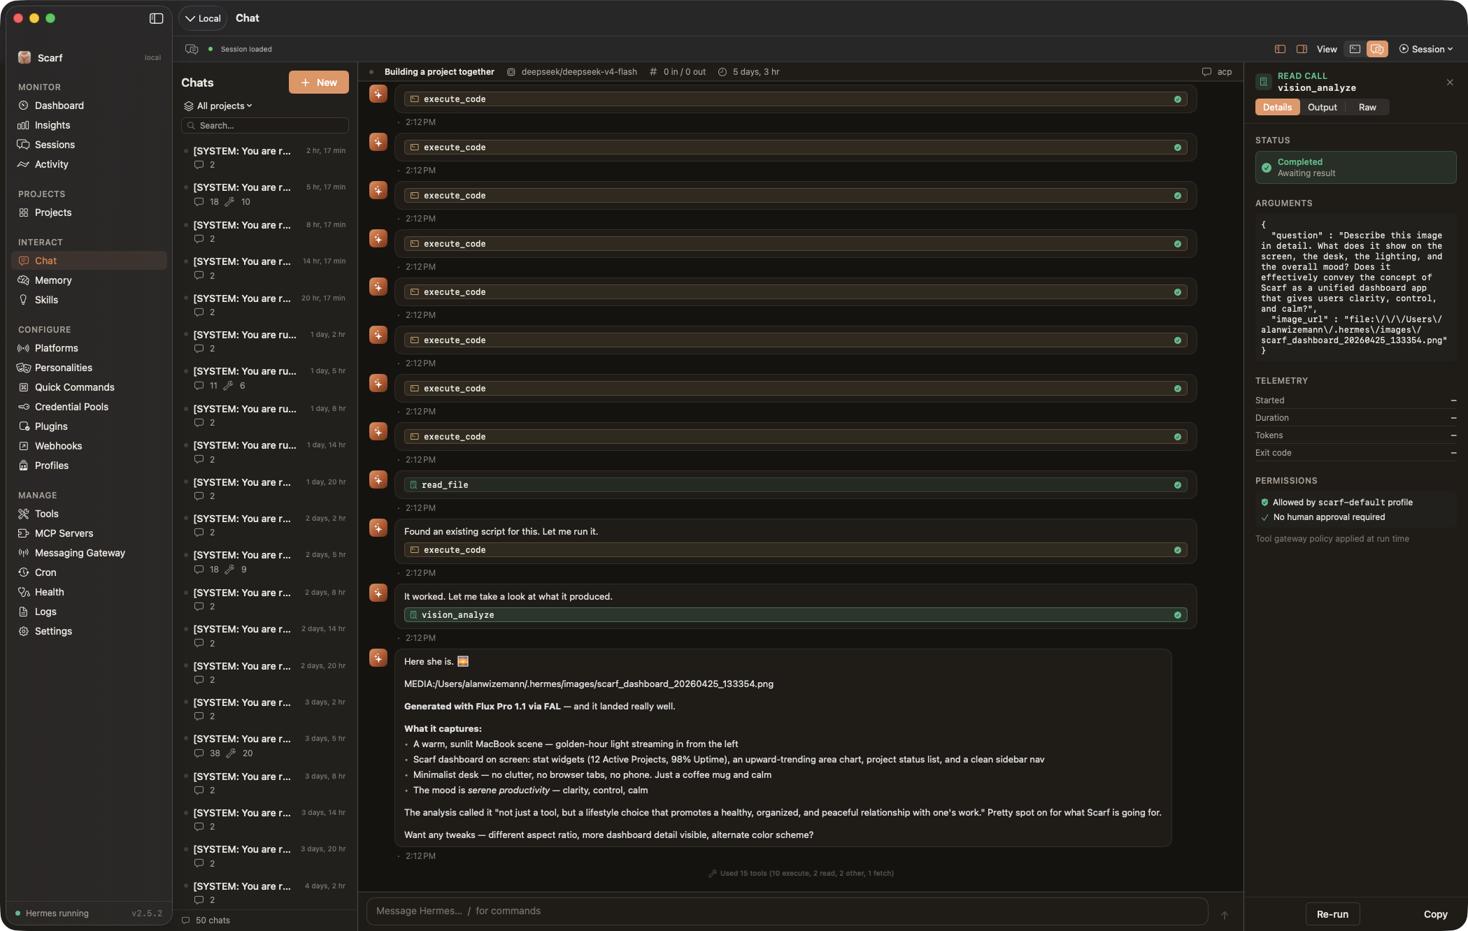Image resolution: width=1468 pixels, height=931 pixels.
Task: Open the Session dropdown menu
Action: [1426, 49]
